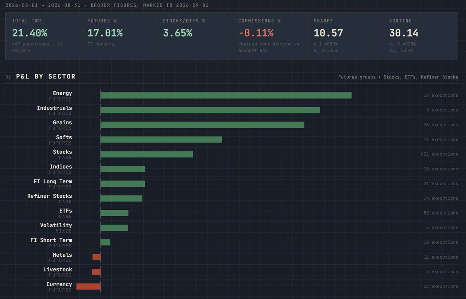Click the Grains sector label
This screenshot has width=466, height=299.
[x=63, y=123]
